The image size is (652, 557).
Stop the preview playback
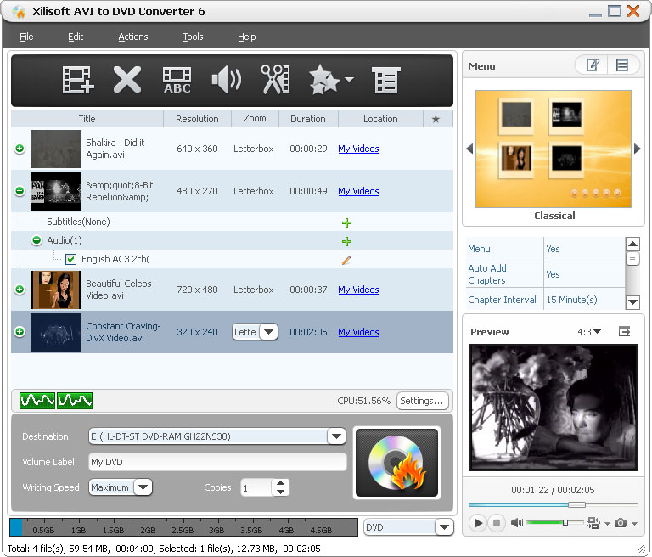(497, 523)
